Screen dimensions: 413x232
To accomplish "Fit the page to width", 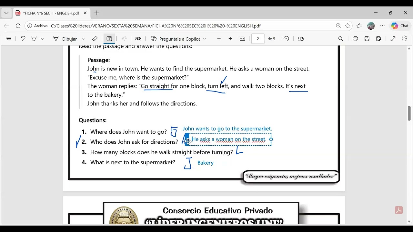I will [242, 39].
